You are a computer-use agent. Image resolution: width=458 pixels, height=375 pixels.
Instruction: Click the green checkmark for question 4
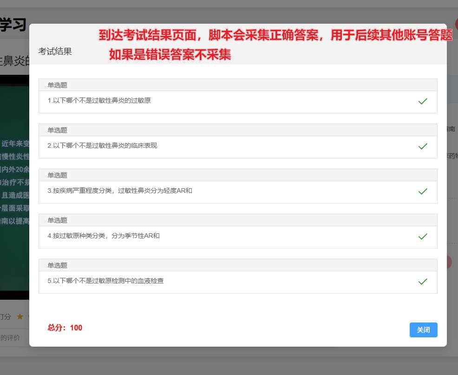423,237
